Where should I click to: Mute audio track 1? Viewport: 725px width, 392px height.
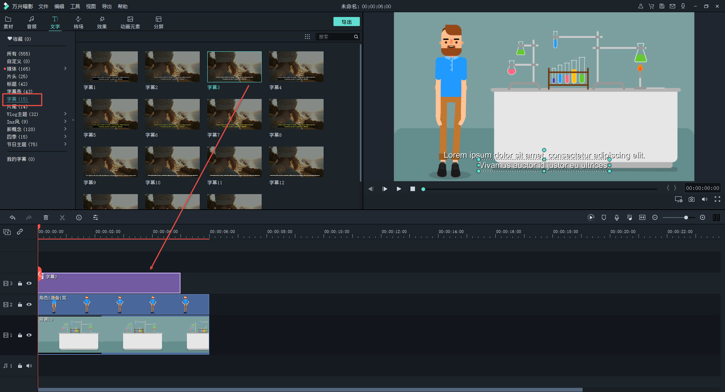(x=29, y=366)
